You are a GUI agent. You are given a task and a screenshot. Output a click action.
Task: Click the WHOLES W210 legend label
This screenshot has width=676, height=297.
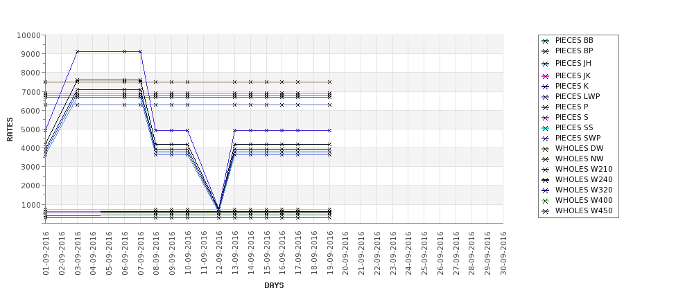pyautogui.click(x=584, y=170)
